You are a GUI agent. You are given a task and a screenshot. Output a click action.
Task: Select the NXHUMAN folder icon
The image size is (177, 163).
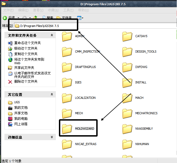127,144
